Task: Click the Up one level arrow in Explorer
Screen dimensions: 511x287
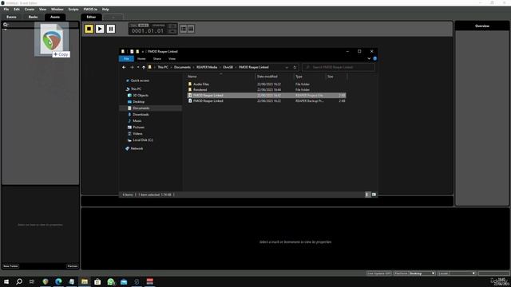Action: (144, 67)
